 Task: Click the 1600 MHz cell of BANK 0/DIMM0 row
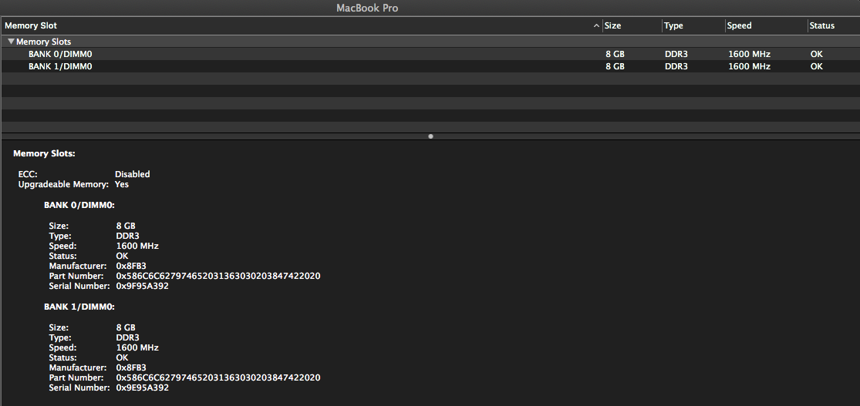tap(749, 54)
